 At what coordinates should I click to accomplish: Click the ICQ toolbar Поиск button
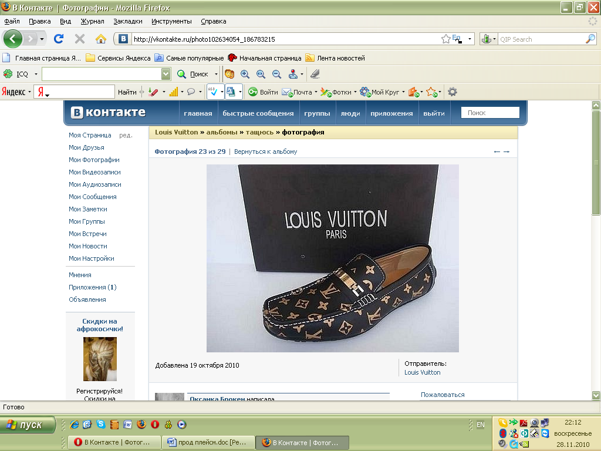pyautogui.click(x=193, y=74)
